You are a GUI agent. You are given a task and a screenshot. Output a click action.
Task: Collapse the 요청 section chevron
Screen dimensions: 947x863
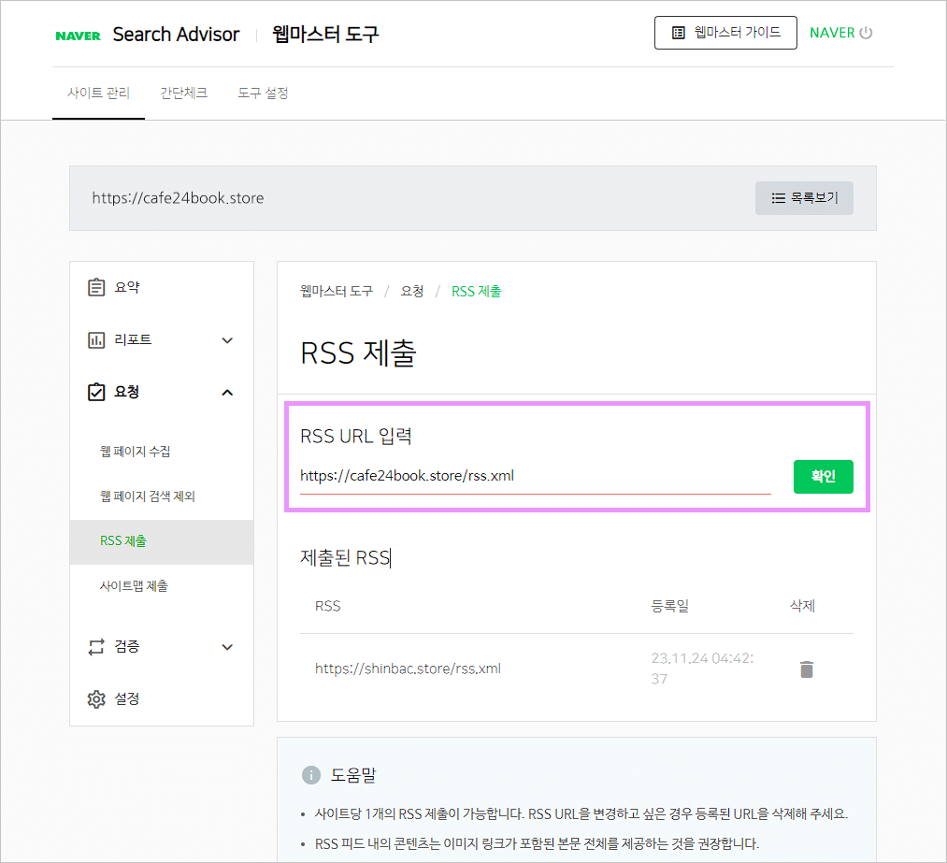pos(227,392)
